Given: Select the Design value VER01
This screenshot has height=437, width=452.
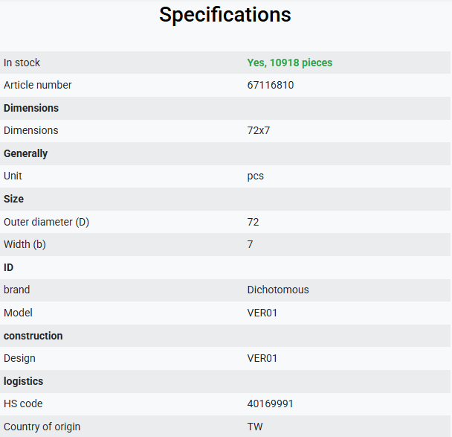Looking at the screenshot, I should pos(262,358).
